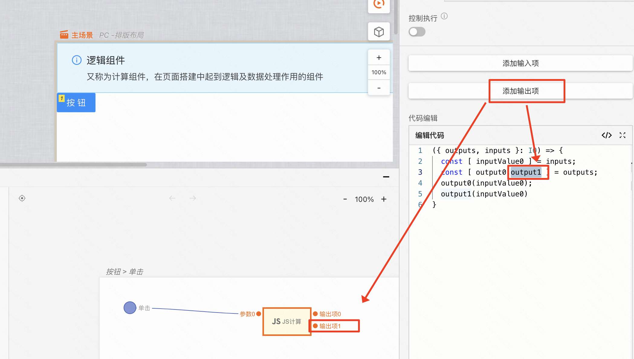Click code line 5 output1(inputValue0)

tap(484, 194)
